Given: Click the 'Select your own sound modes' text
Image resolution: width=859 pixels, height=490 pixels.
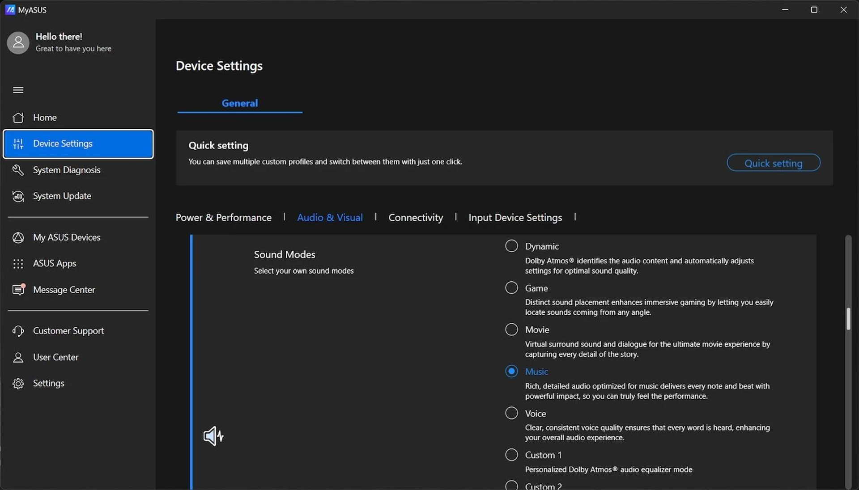Looking at the screenshot, I should click(304, 271).
